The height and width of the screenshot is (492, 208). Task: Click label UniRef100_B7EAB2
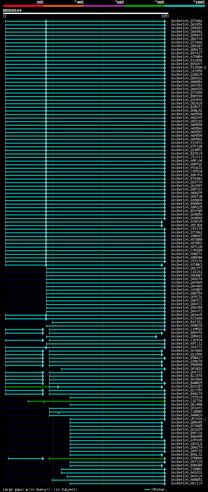point(187,179)
